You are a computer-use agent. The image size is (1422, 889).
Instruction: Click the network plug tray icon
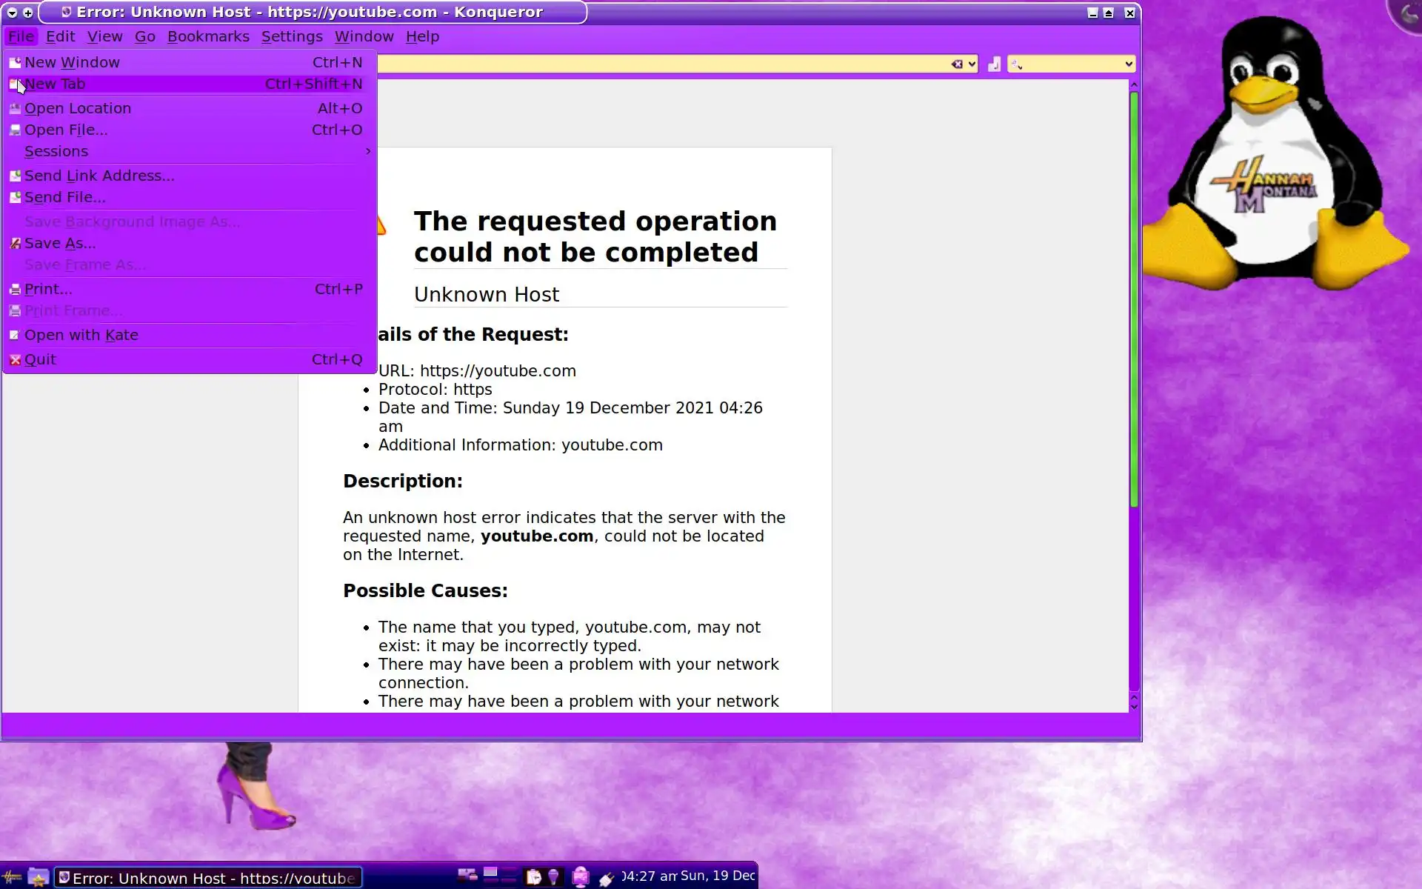coord(607,878)
